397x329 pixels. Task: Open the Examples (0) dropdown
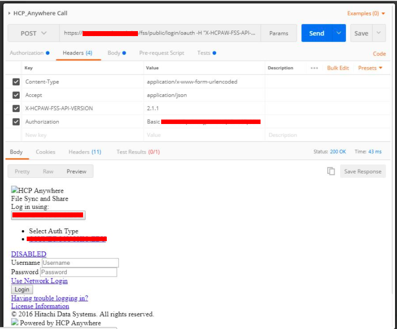tap(366, 13)
